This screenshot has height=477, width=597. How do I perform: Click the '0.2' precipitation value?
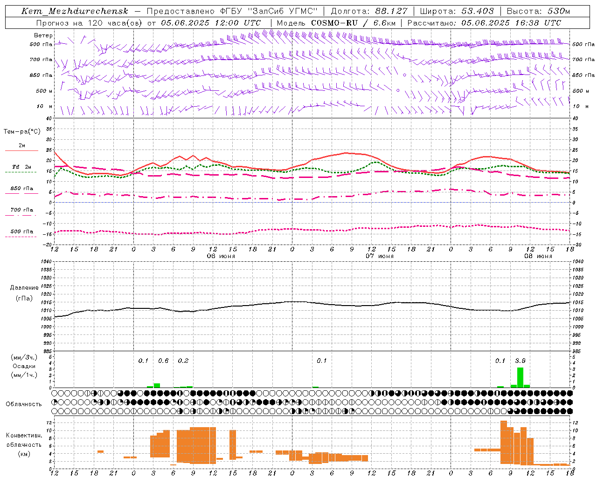[183, 361]
